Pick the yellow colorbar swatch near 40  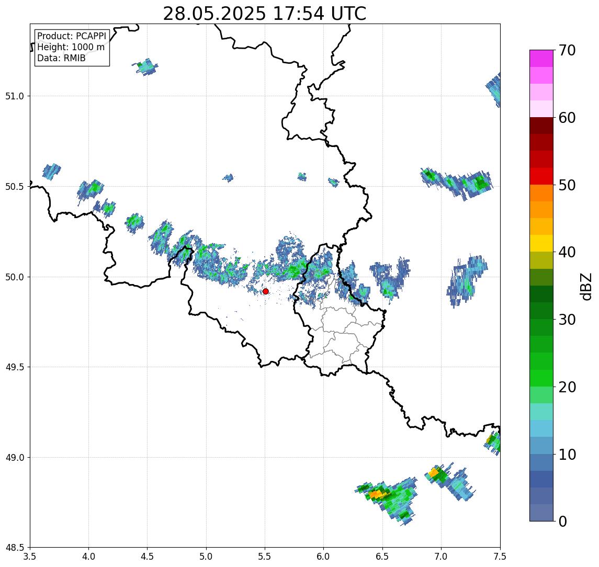[x=541, y=243]
